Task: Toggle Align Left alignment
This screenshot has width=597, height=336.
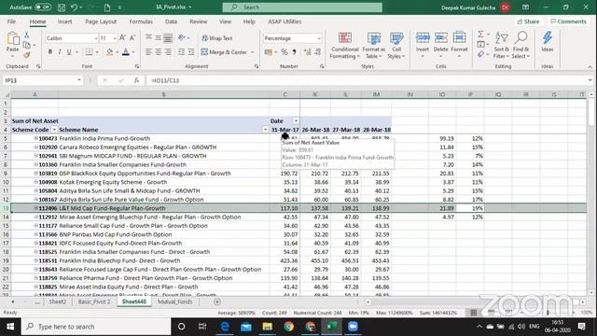Action: click(x=148, y=52)
